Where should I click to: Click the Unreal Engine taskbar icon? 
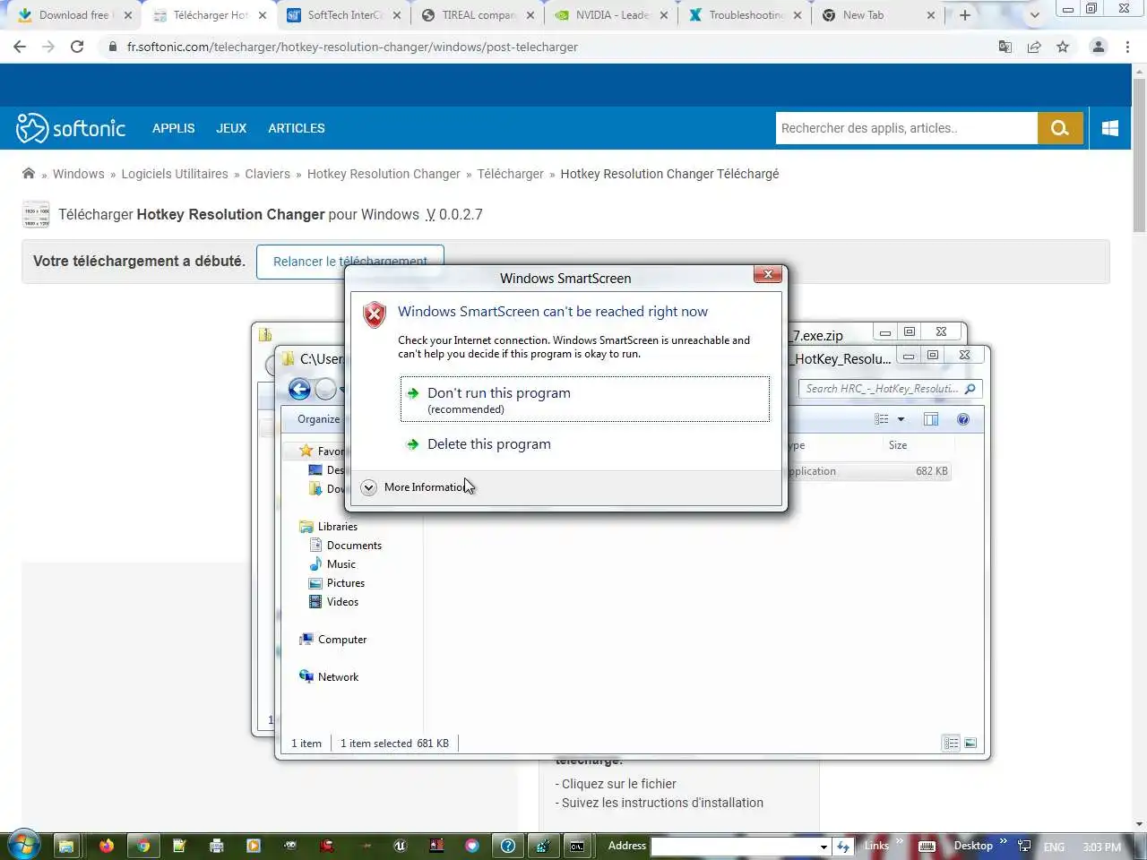[x=400, y=846]
